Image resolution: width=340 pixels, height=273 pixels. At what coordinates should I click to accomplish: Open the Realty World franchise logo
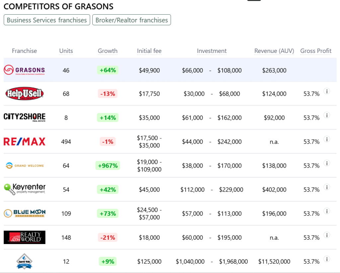(24, 237)
